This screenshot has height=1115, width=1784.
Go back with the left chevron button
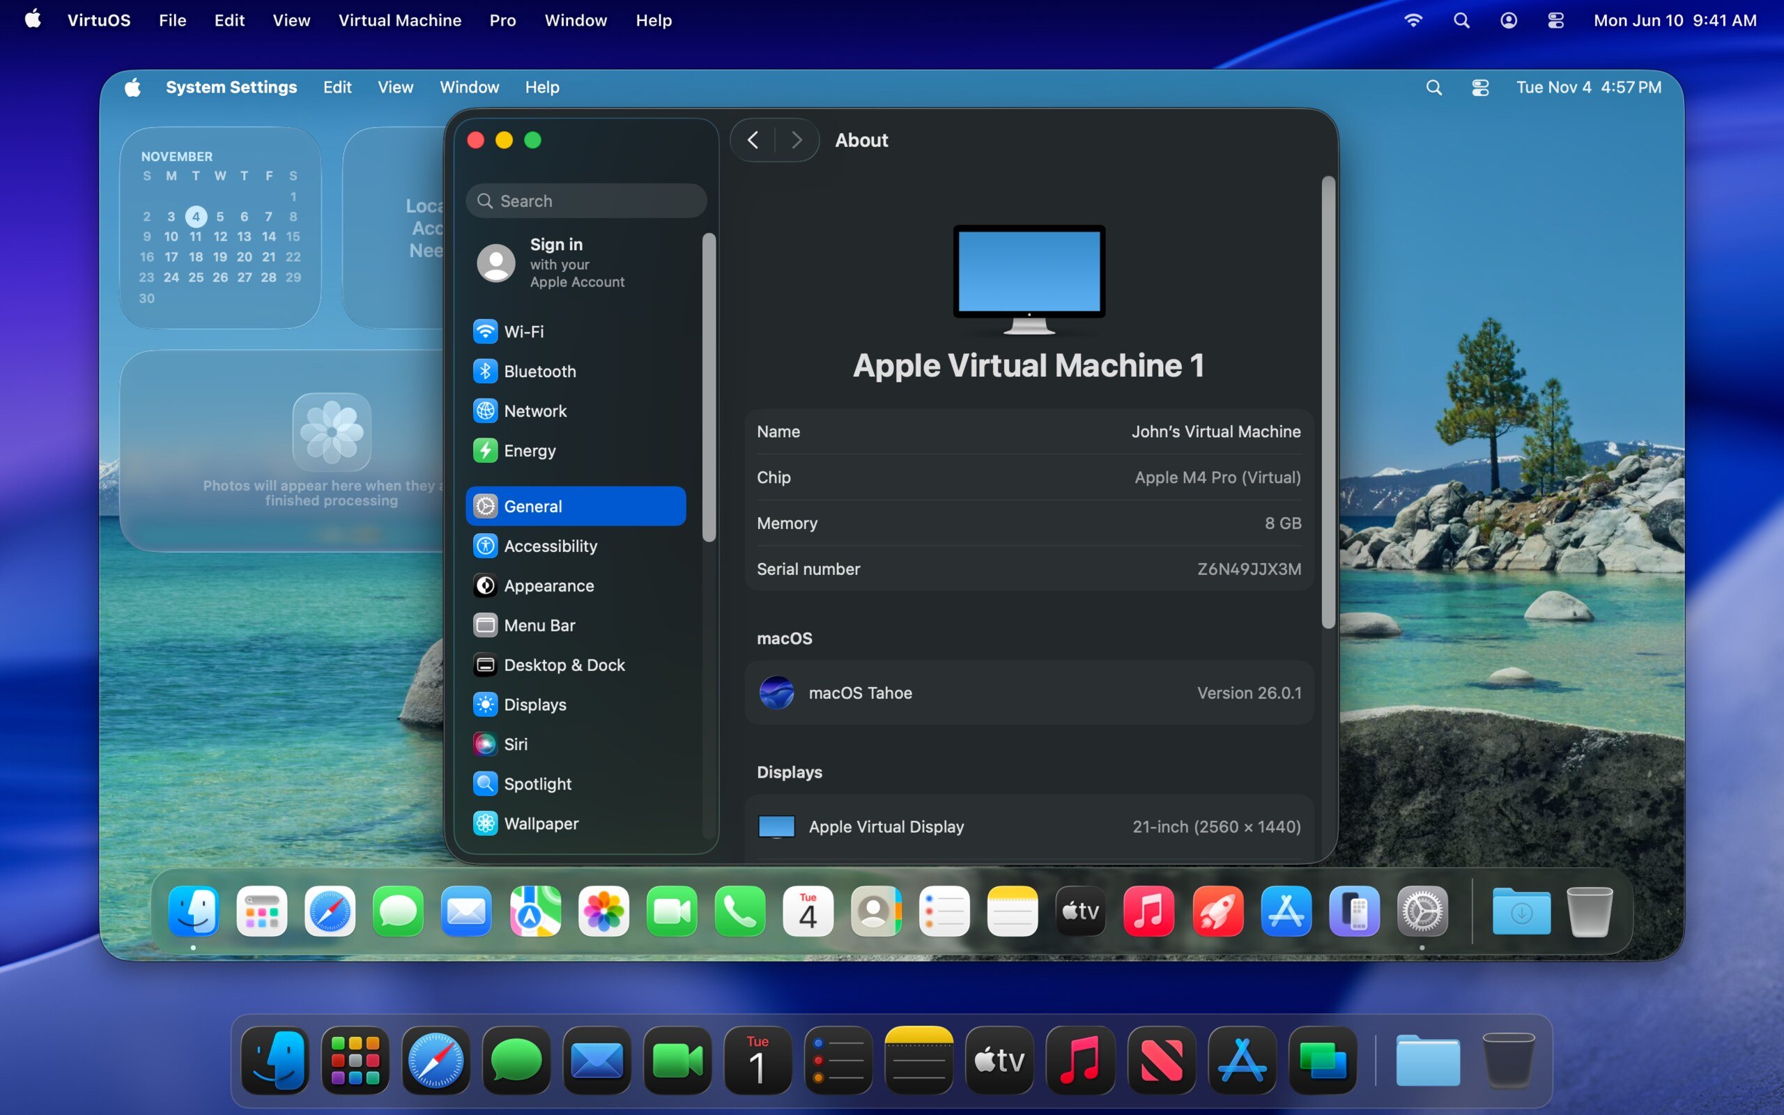click(x=753, y=140)
